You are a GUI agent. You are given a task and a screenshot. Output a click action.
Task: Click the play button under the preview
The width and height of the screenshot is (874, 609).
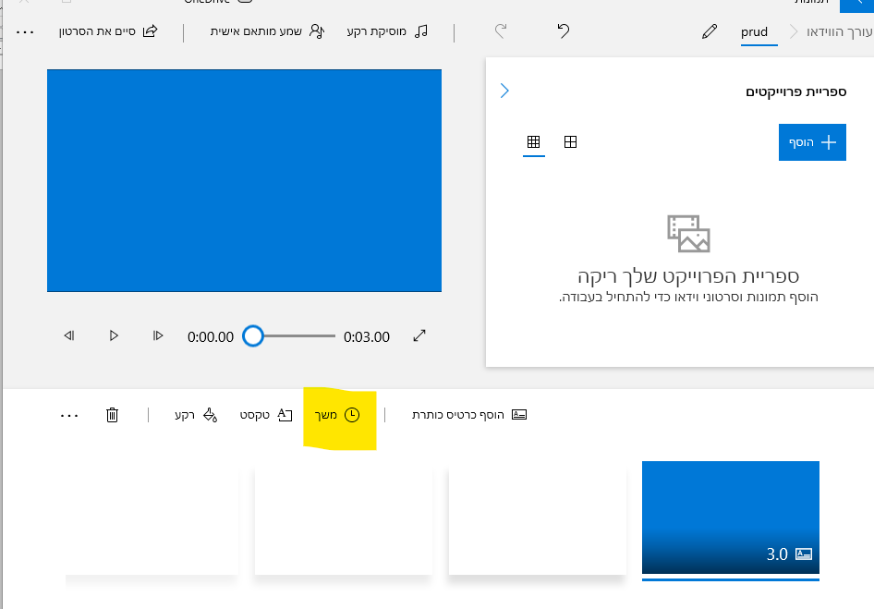pyautogui.click(x=114, y=335)
